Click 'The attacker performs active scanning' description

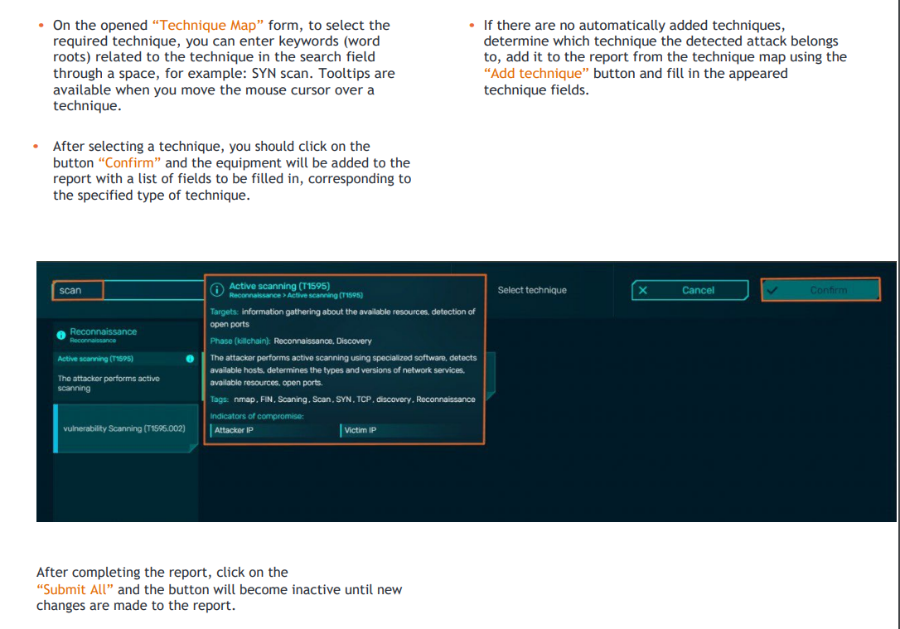(109, 384)
